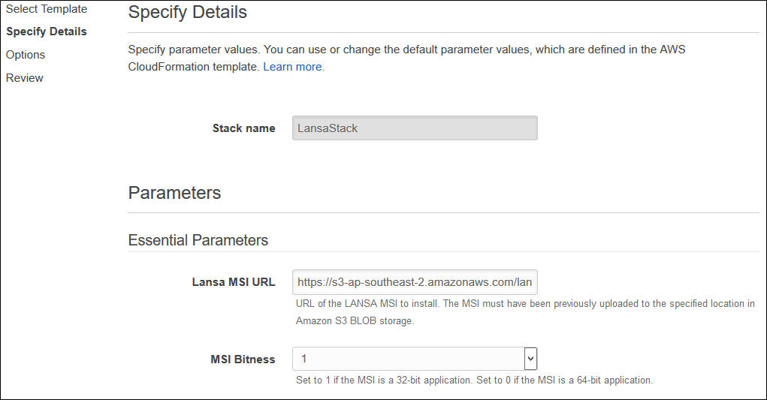Screen dimensions: 767x400
Task: Open the MSI Bitness combo box showing 1
Action: [408, 359]
